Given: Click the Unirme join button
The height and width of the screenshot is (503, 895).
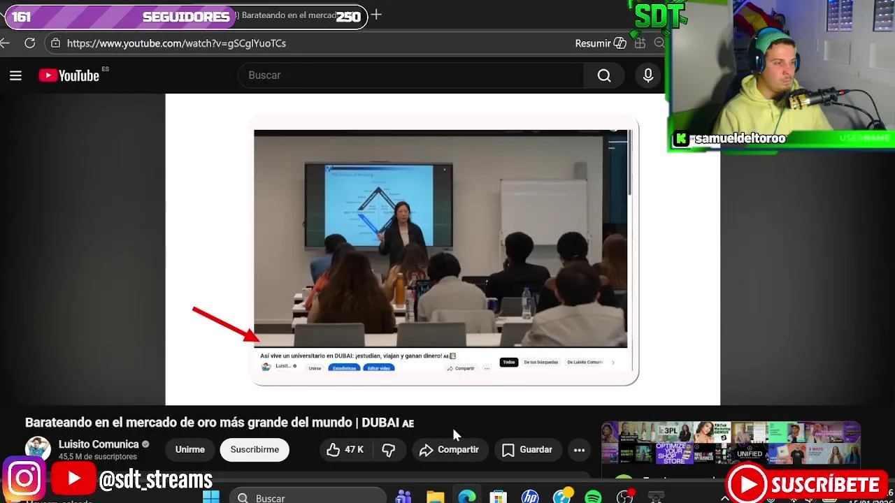Looking at the screenshot, I should coord(190,450).
